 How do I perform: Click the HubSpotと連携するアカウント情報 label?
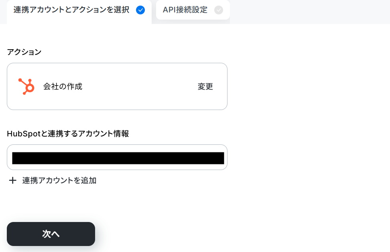pyautogui.click(x=68, y=134)
